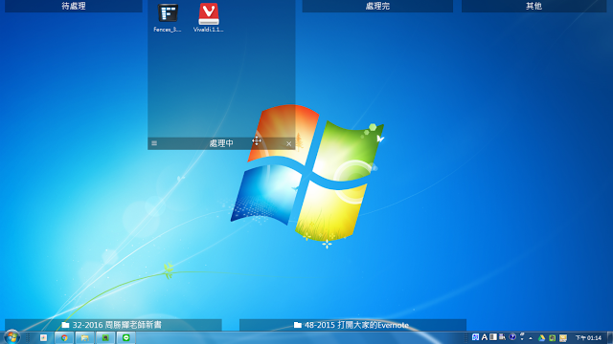
Task: Click the Google Drive tray icon
Action: [x=541, y=337]
